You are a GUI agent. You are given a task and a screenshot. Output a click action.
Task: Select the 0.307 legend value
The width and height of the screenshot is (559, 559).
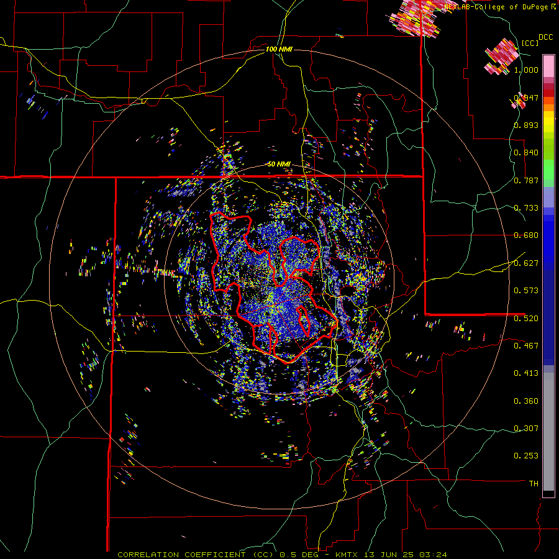526,428
